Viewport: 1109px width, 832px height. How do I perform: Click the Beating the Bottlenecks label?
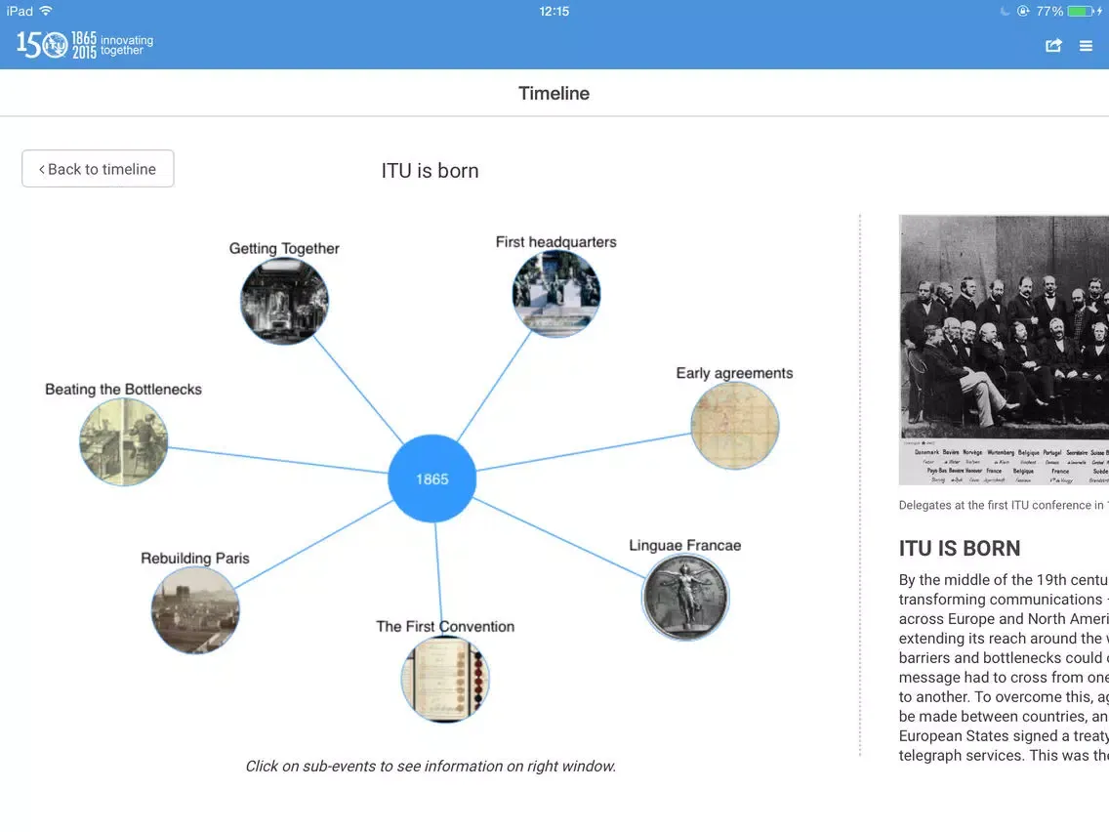124,389
